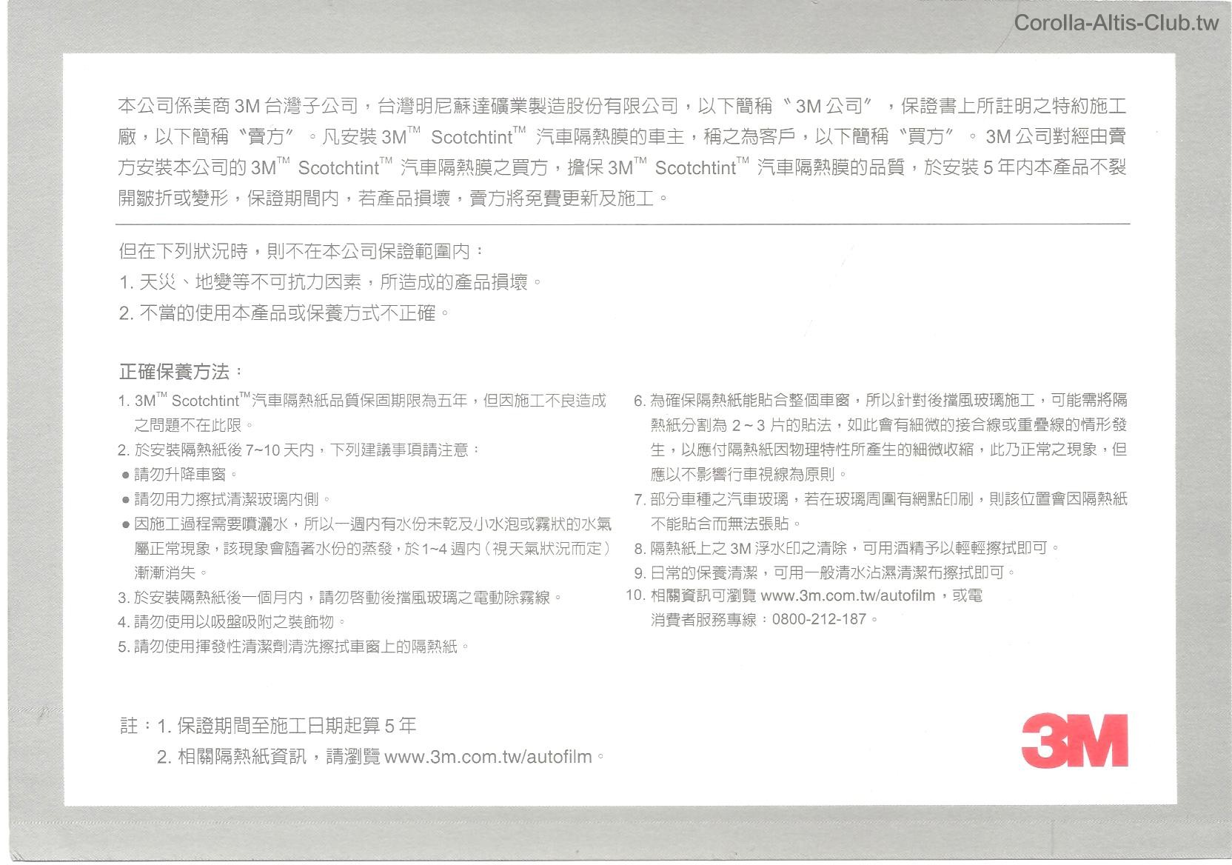The height and width of the screenshot is (865, 1232).
Task: Click the opening paragraph starting 本公司係美商 3M 台灣子公司
Action: 623,152
